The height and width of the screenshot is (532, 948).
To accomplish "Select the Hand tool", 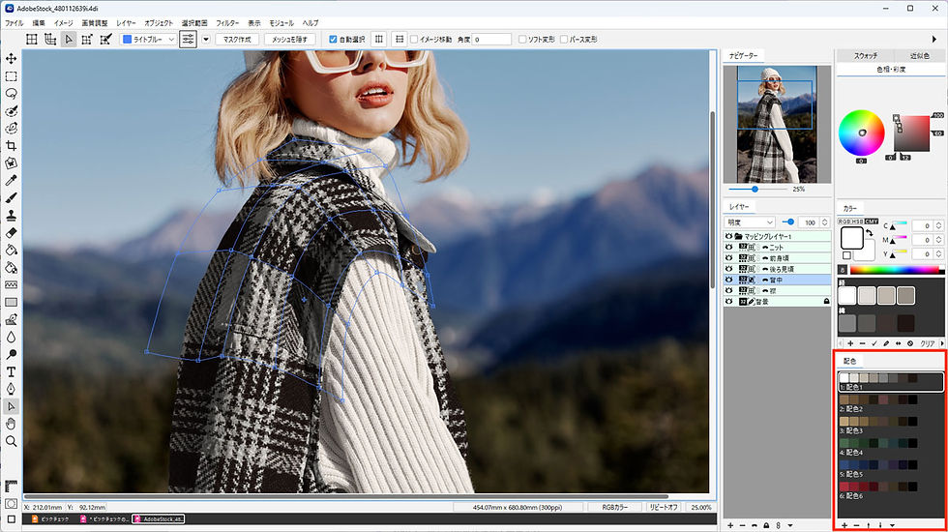I will [11, 424].
